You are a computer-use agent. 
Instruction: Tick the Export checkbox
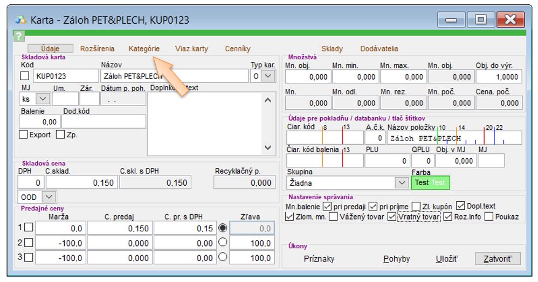coord(23,135)
